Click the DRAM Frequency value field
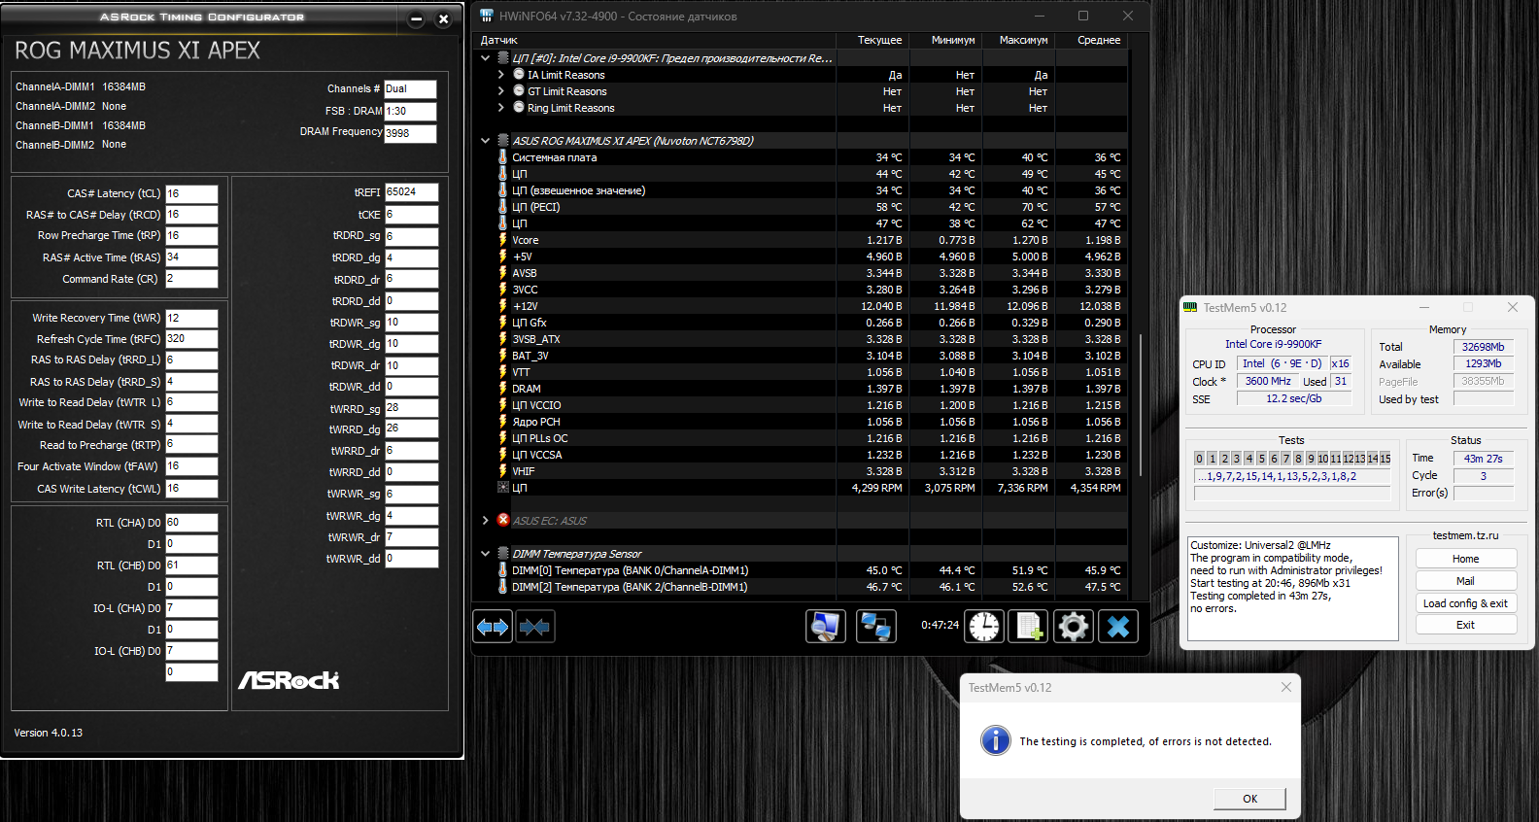 [x=410, y=133]
